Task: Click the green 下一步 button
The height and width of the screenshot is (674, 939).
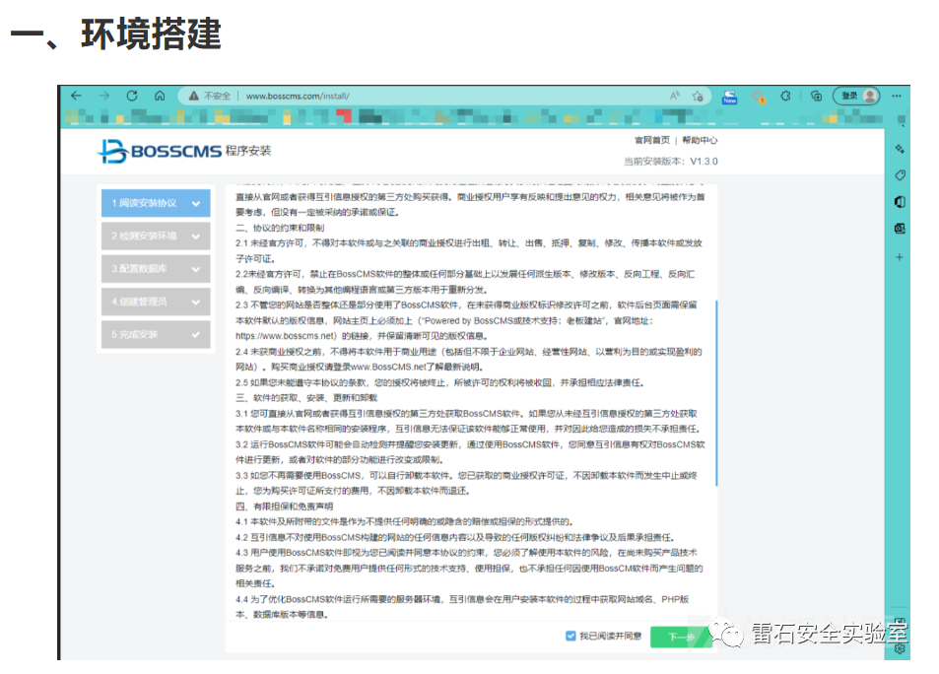Action: (681, 637)
